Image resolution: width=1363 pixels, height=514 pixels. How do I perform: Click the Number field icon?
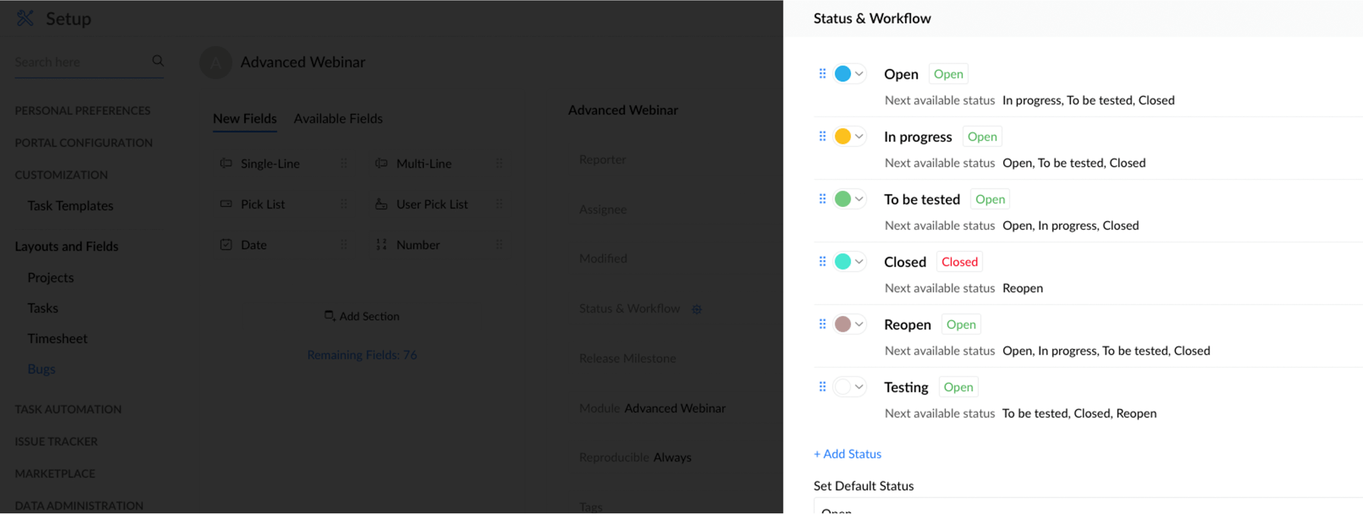[x=381, y=244]
